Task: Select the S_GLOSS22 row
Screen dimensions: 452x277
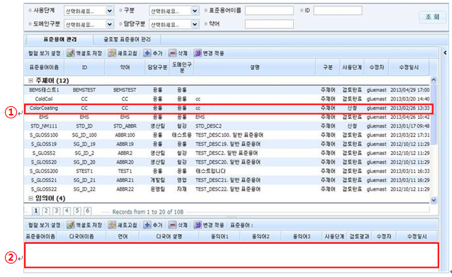Action: point(227,189)
